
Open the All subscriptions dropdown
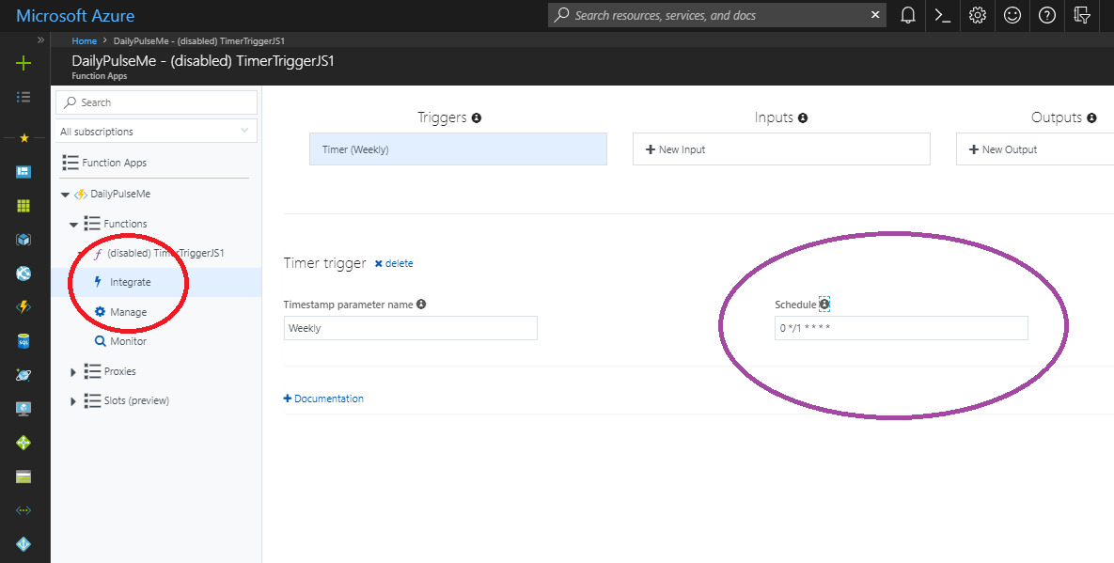156,132
